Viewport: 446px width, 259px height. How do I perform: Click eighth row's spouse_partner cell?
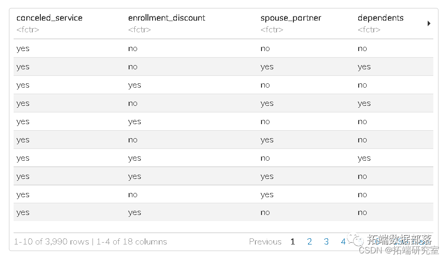267,176
